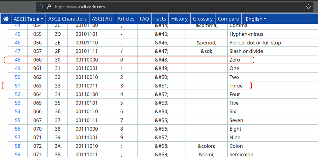The width and height of the screenshot is (318, 157).
Task: Open the ASCII Table dropdown menu
Action: pyautogui.click(x=28, y=19)
